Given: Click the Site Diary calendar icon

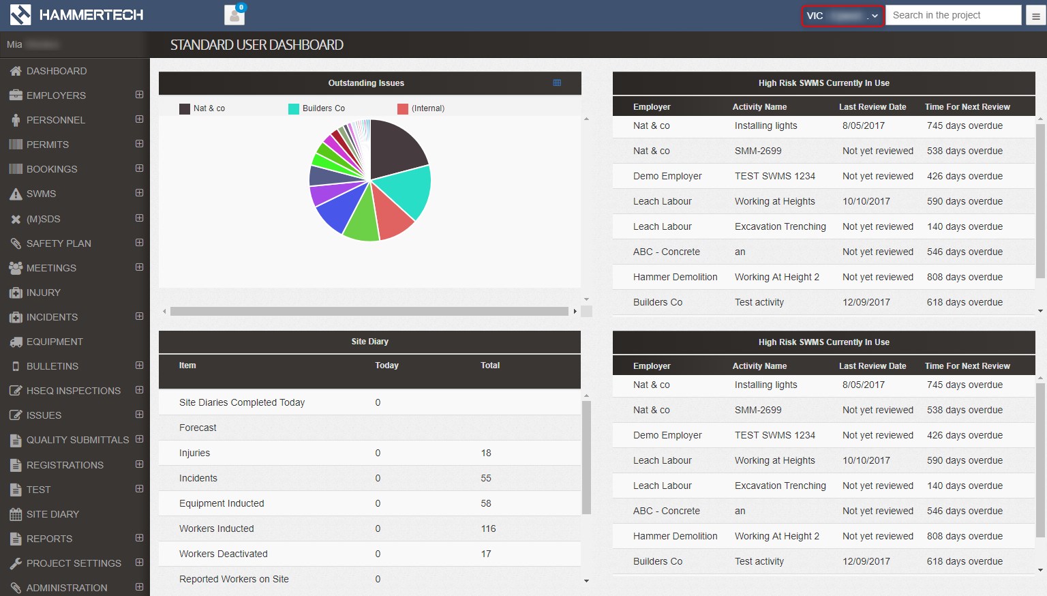Looking at the screenshot, I should coord(16,514).
